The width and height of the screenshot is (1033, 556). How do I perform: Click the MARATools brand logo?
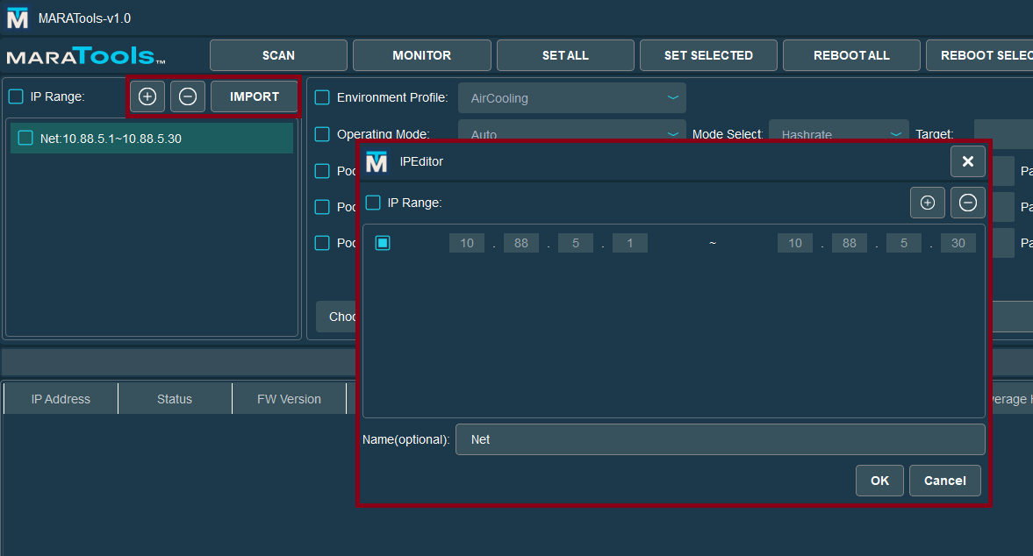86,56
